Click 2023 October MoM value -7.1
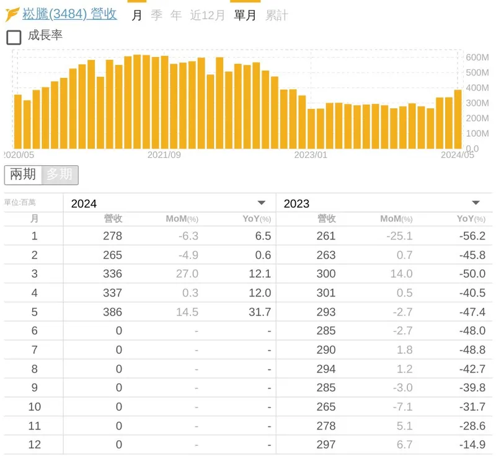Viewport: 496px width, 458px height. click(x=402, y=407)
